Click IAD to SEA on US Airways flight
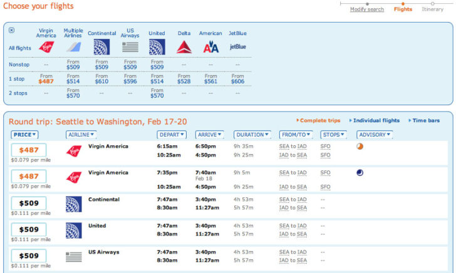This screenshot has height=273, width=456. pos(293,260)
